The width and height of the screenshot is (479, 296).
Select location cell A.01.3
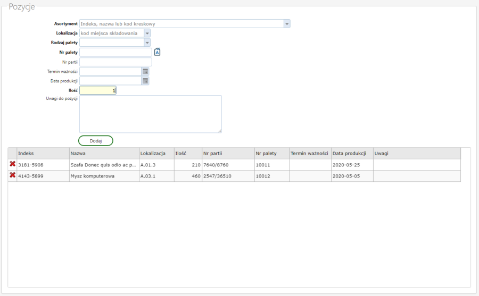(156, 165)
